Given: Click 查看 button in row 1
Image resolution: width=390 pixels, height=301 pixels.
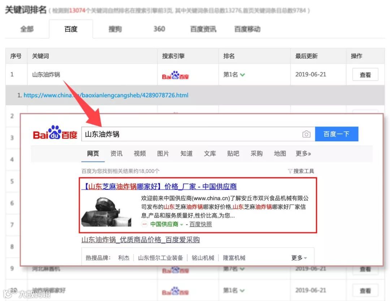Looking at the screenshot, I should coord(365,75).
